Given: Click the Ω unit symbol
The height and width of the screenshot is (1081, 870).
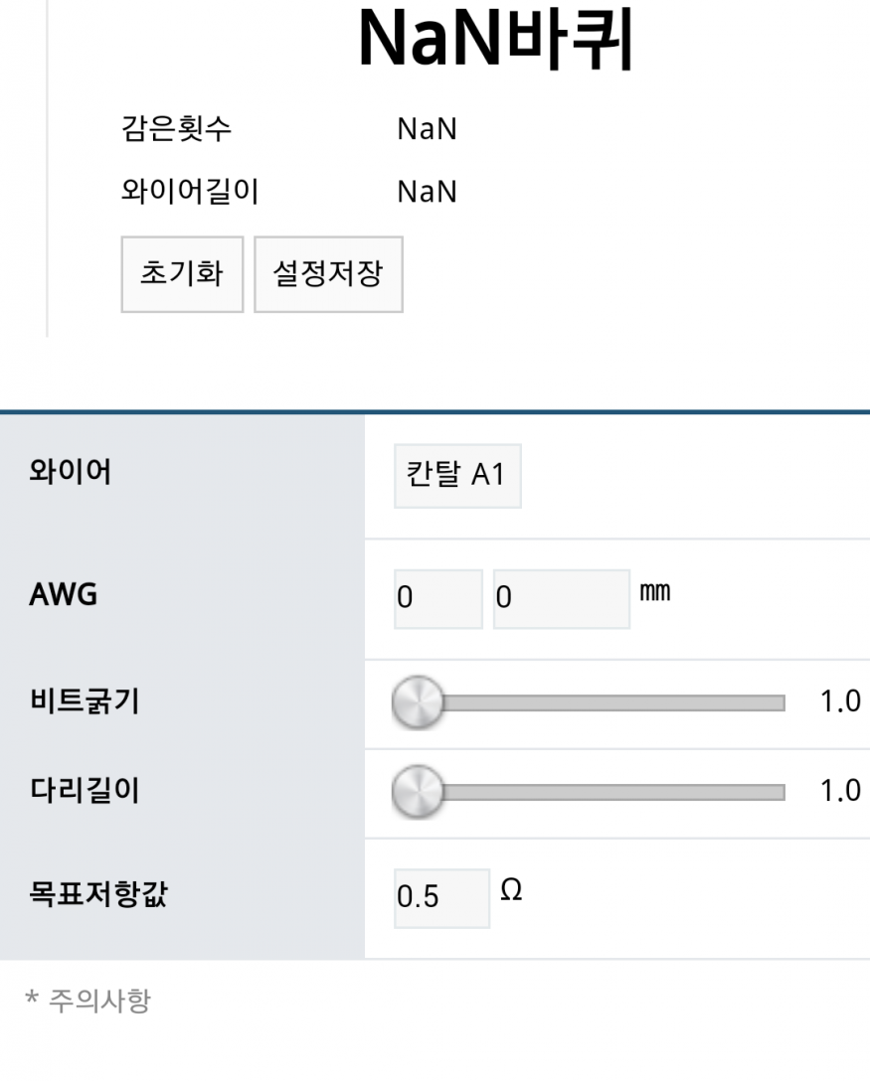Looking at the screenshot, I should click(x=511, y=890).
